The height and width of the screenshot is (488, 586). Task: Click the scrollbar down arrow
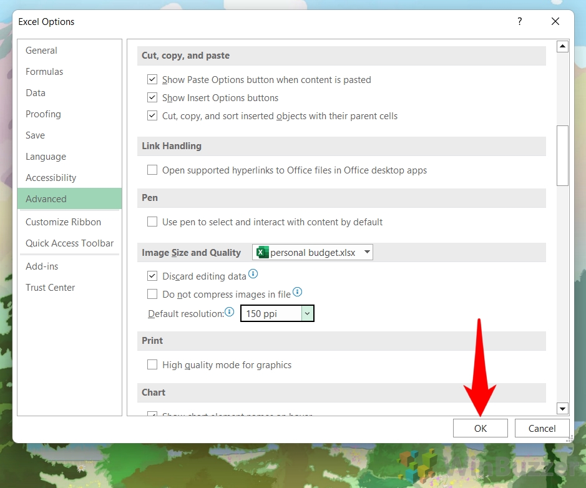click(x=562, y=408)
